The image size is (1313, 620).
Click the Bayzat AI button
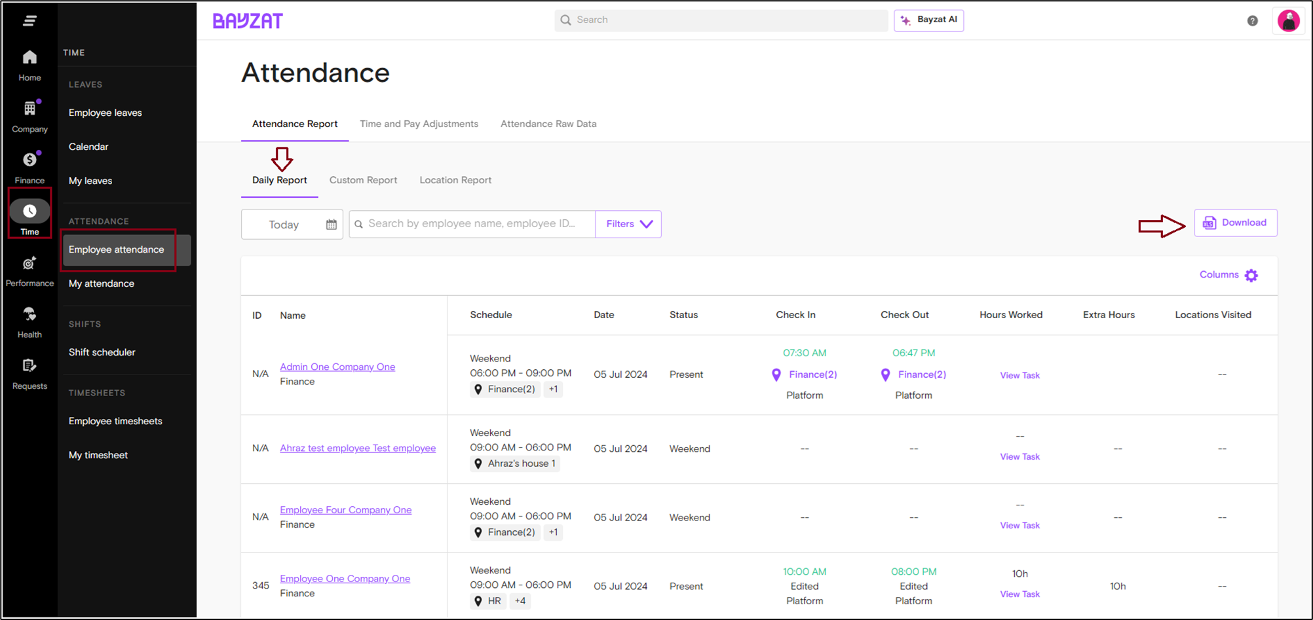point(928,20)
